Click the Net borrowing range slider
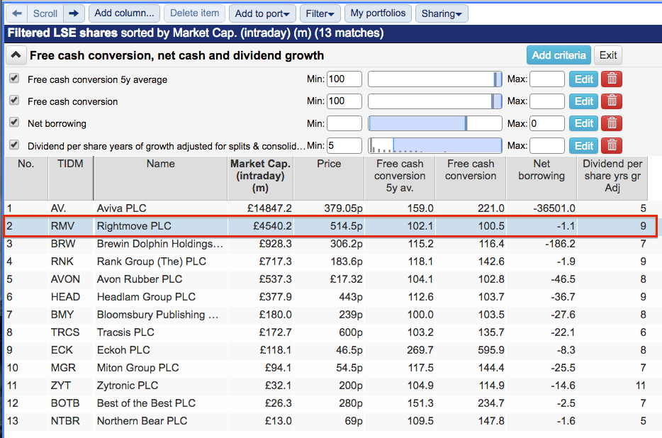The height and width of the screenshot is (438, 662). coord(435,123)
